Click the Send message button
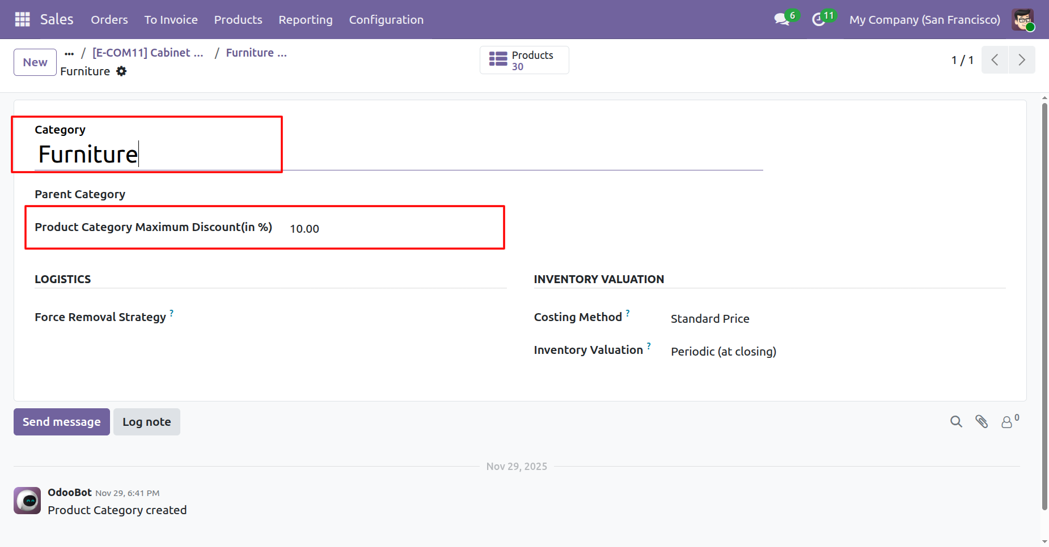 62,422
